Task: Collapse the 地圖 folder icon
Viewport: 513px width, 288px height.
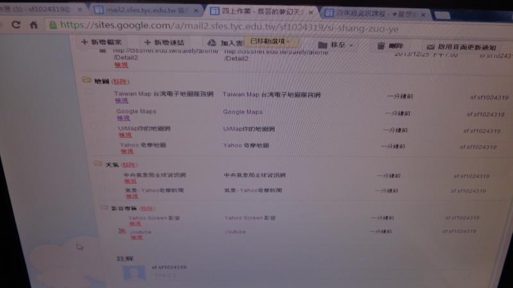Action: pyautogui.click(x=87, y=79)
